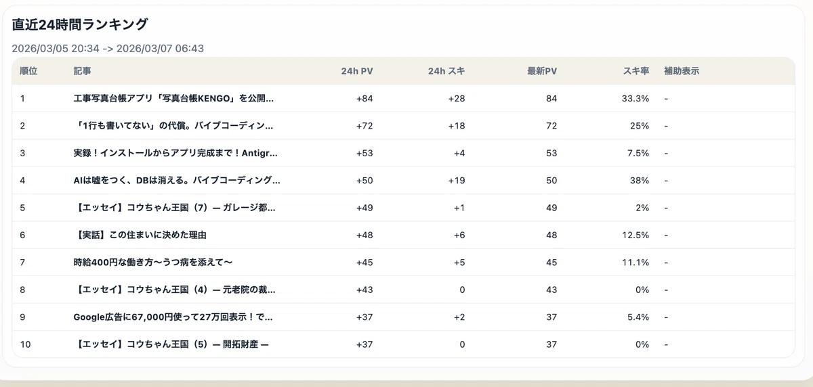The height and width of the screenshot is (387, 813).
Task: Open essay コウちゃん王国（5）開拓財産
Action: click(171, 344)
